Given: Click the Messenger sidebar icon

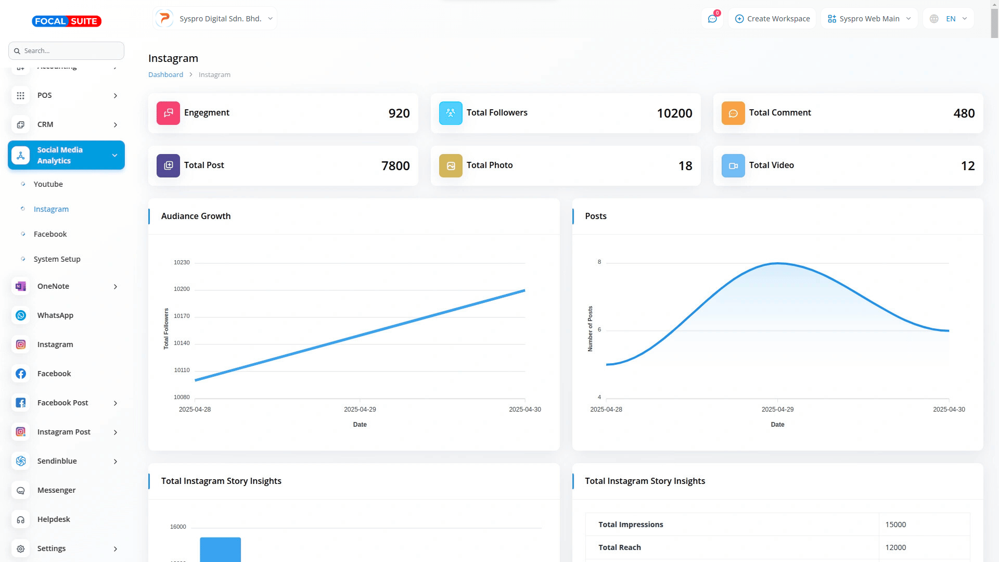Looking at the screenshot, I should tap(21, 490).
